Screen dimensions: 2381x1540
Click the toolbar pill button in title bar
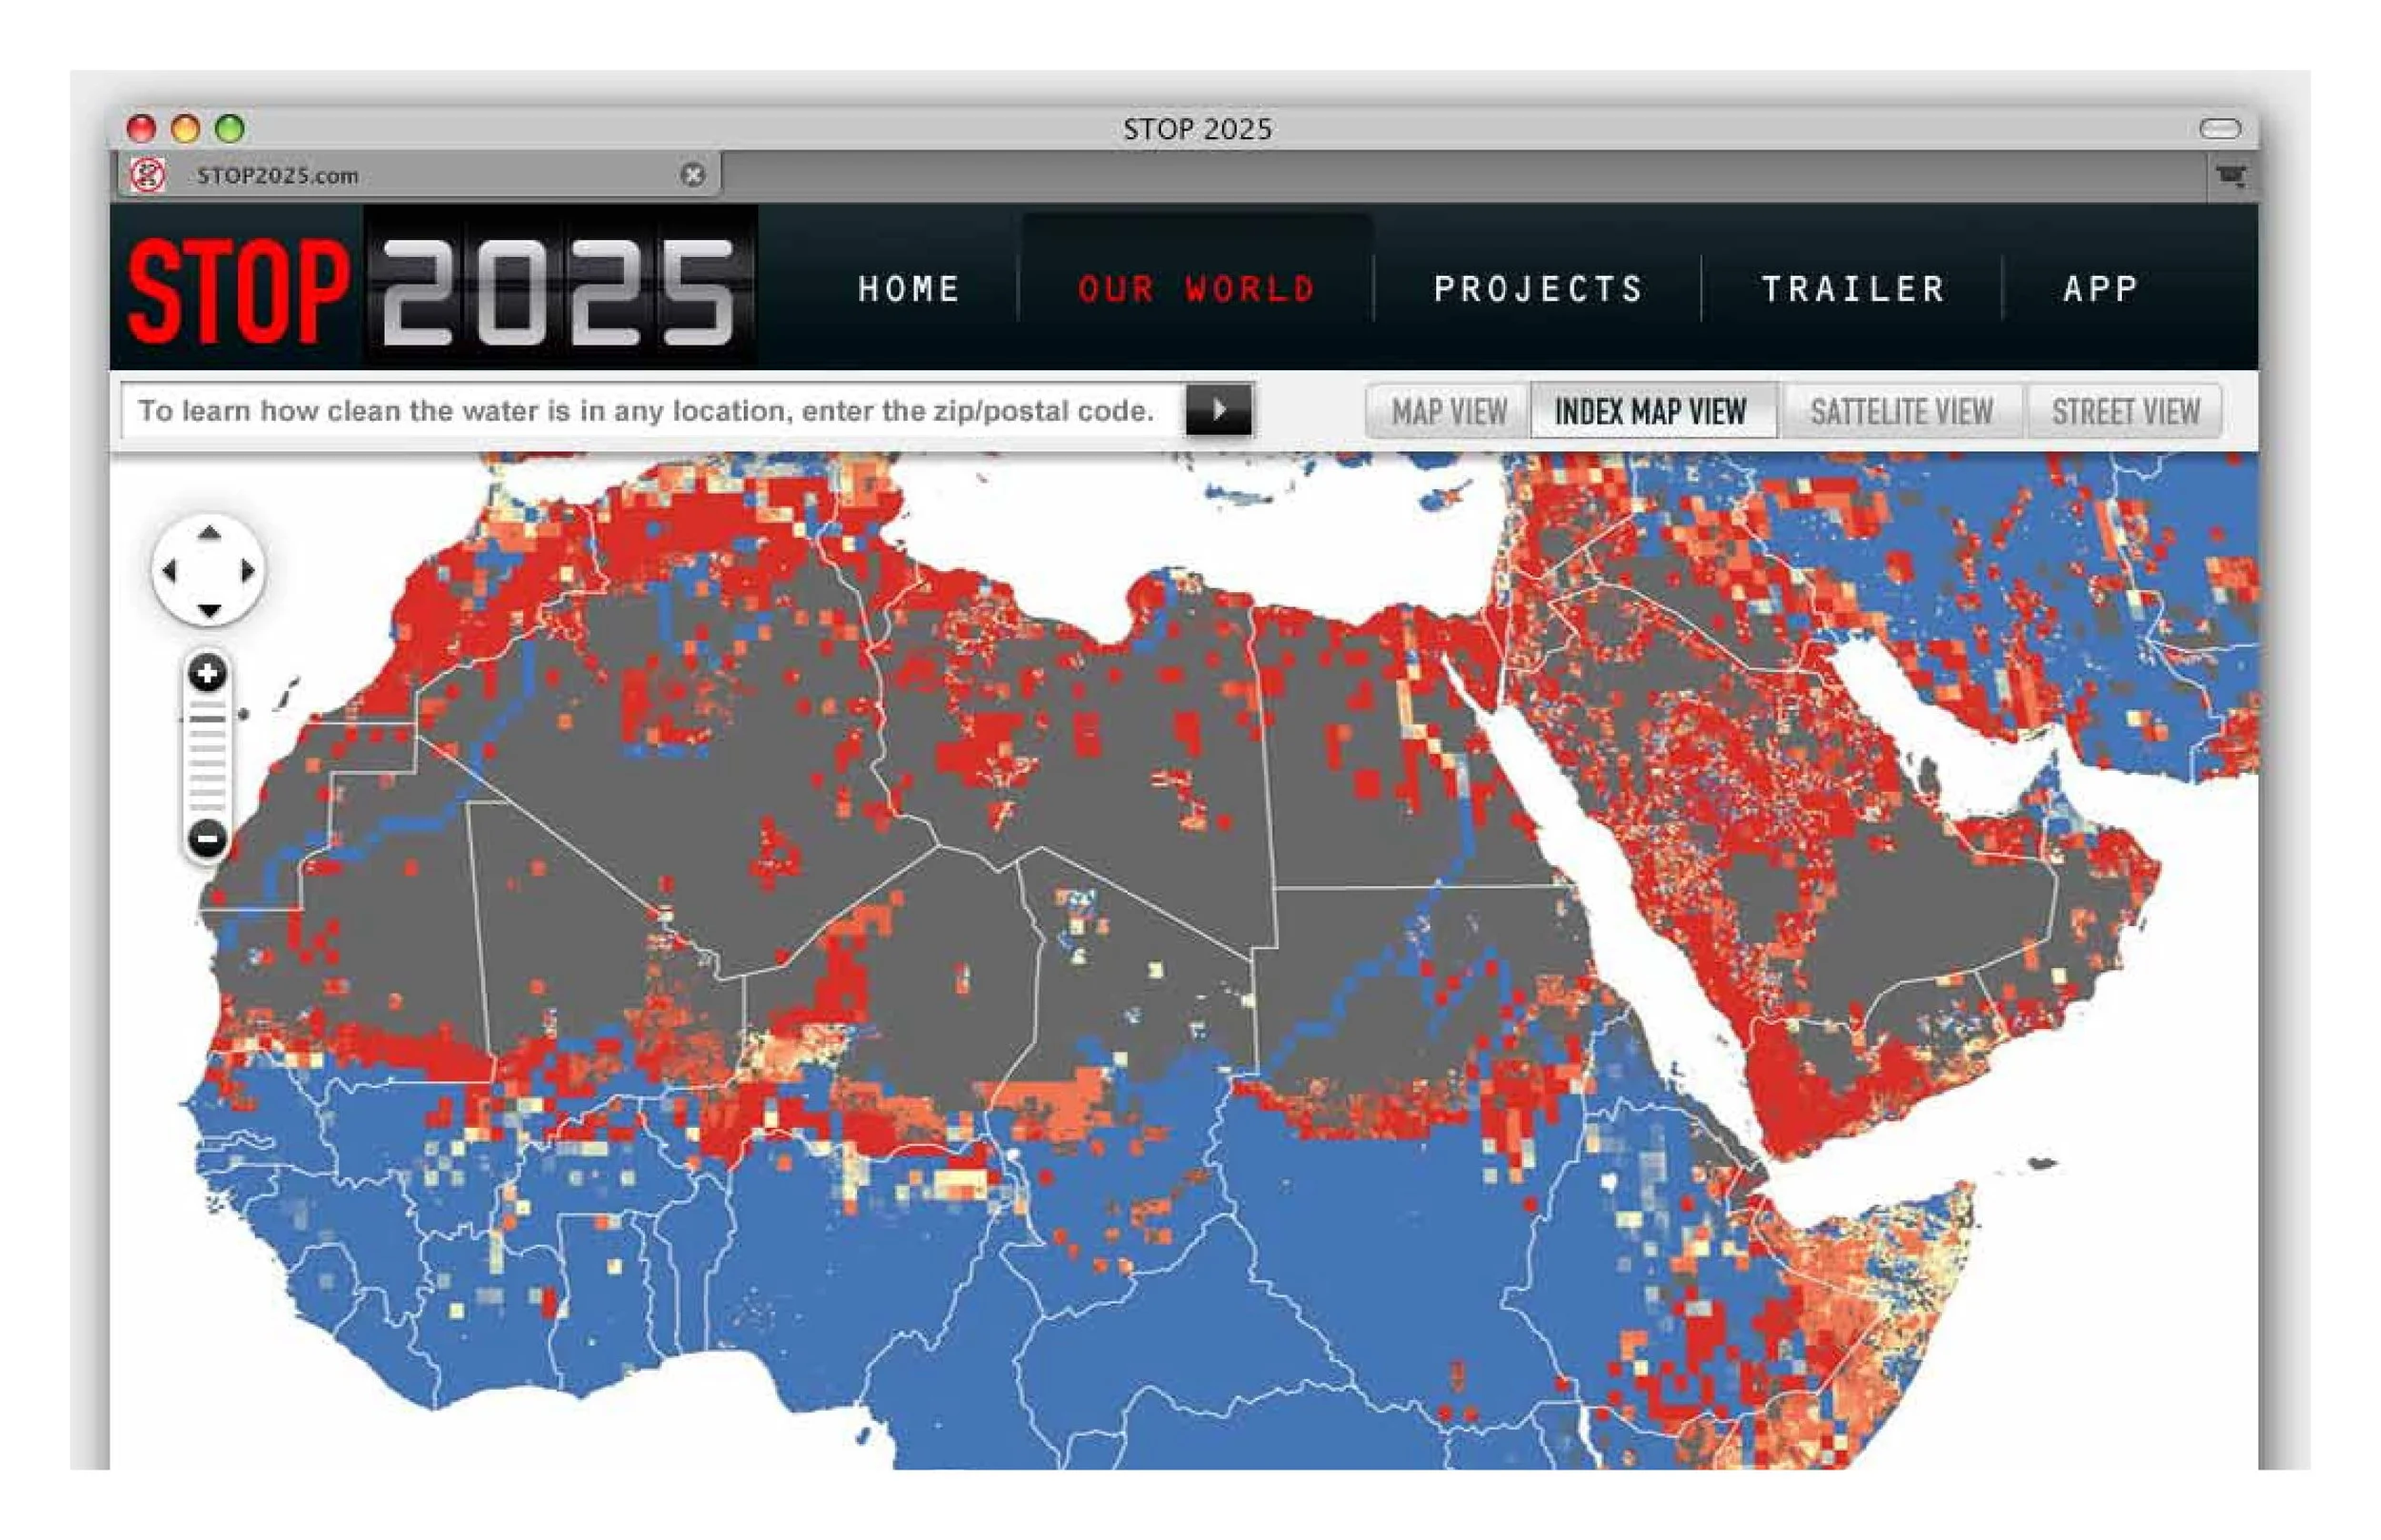2220,128
